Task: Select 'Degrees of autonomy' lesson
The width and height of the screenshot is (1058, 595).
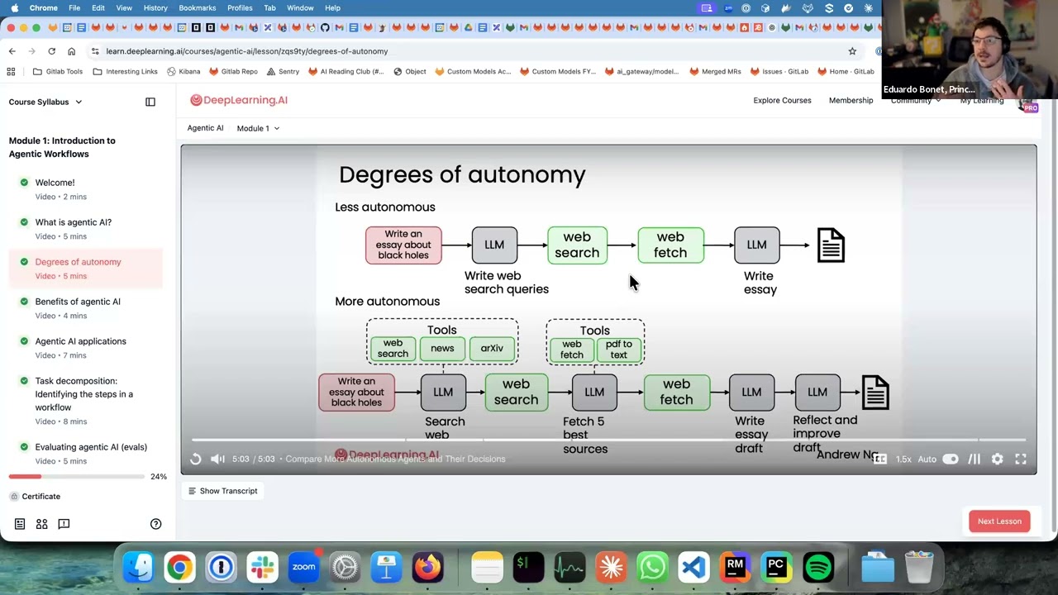Action: pos(86,269)
